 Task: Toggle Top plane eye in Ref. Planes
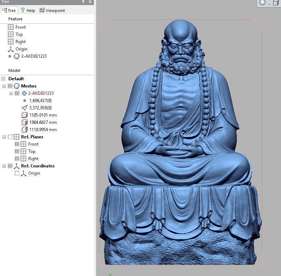[x=17, y=151]
